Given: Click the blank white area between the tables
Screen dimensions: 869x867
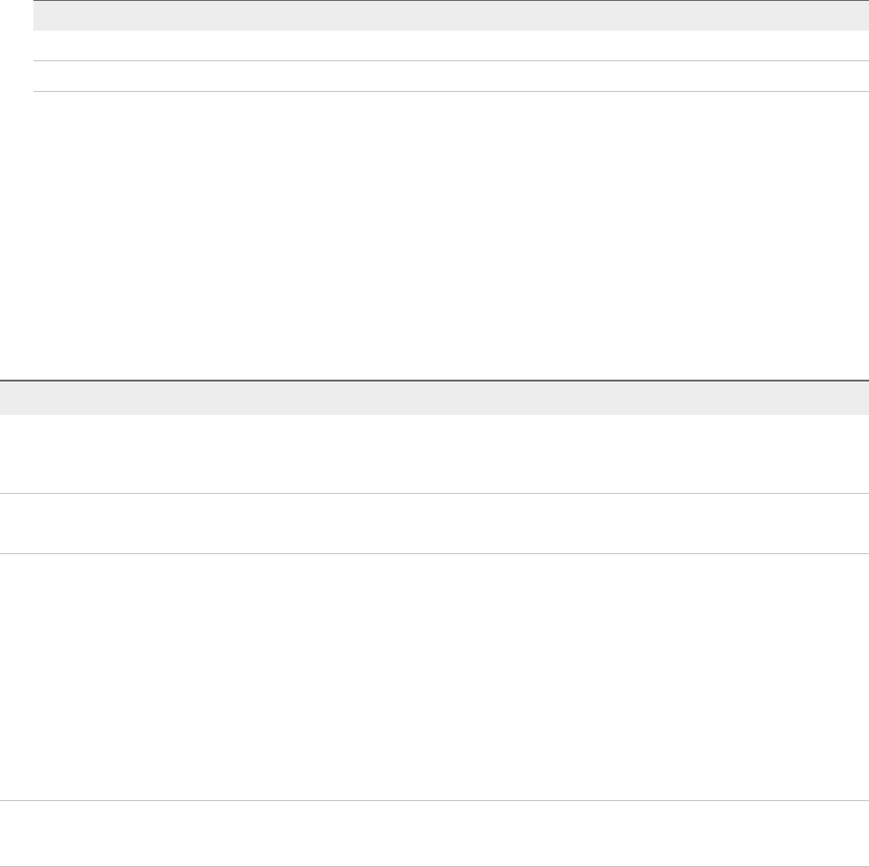Looking at the screenshot, I should pos(434,232).
